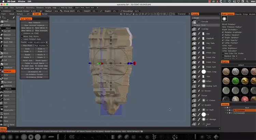
Task: Select the Instancer tool
Action: click(x=8, y=71)
